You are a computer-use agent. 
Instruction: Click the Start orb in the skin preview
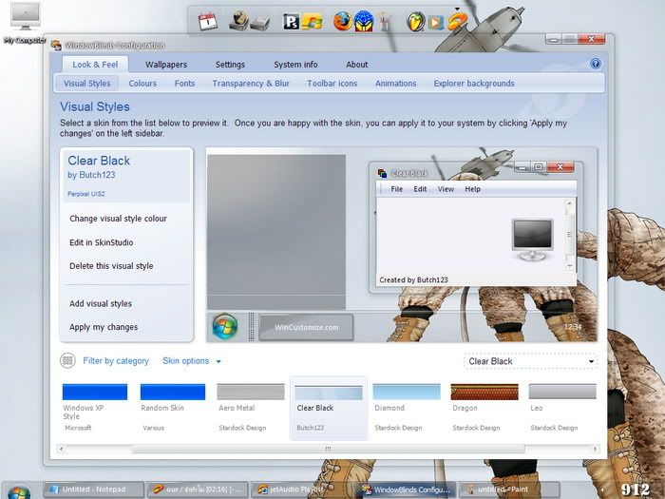(225, 327)
